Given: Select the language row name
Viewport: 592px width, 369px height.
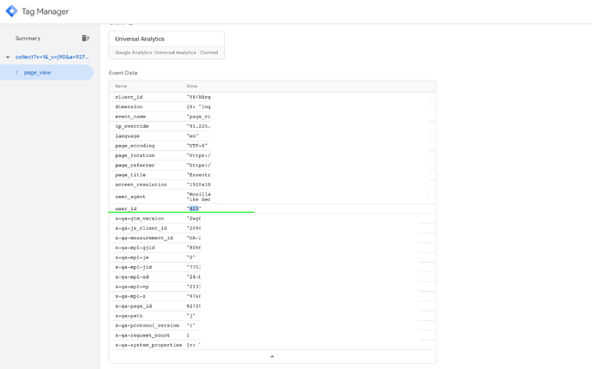Looking at the screenshot, I should pyautogui.click(x=127, y=136).
